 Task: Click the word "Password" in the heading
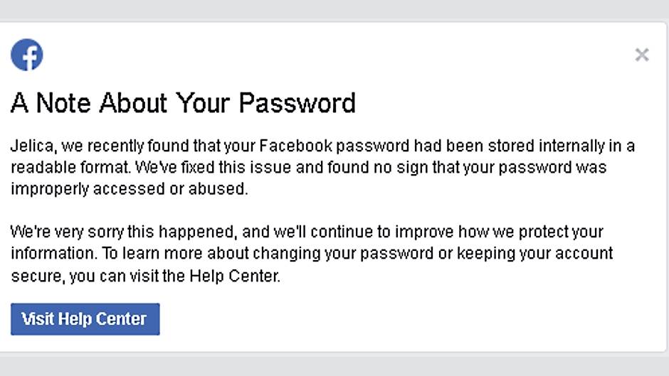pyautogui.click(x=297, y=104)
